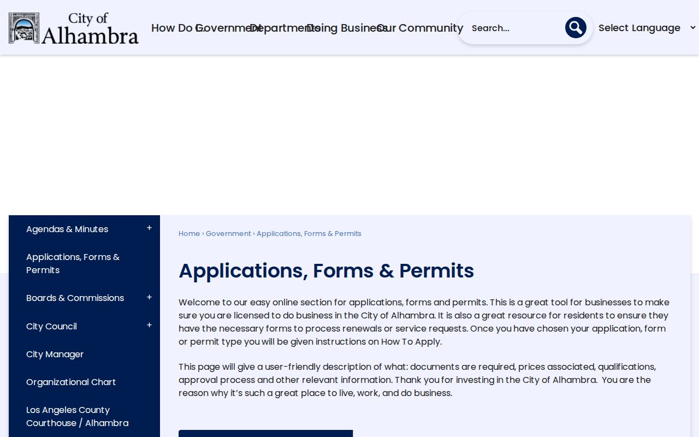
Task: Open Los Angeles County Courthouse sidebar link
Action: [78, 416]
